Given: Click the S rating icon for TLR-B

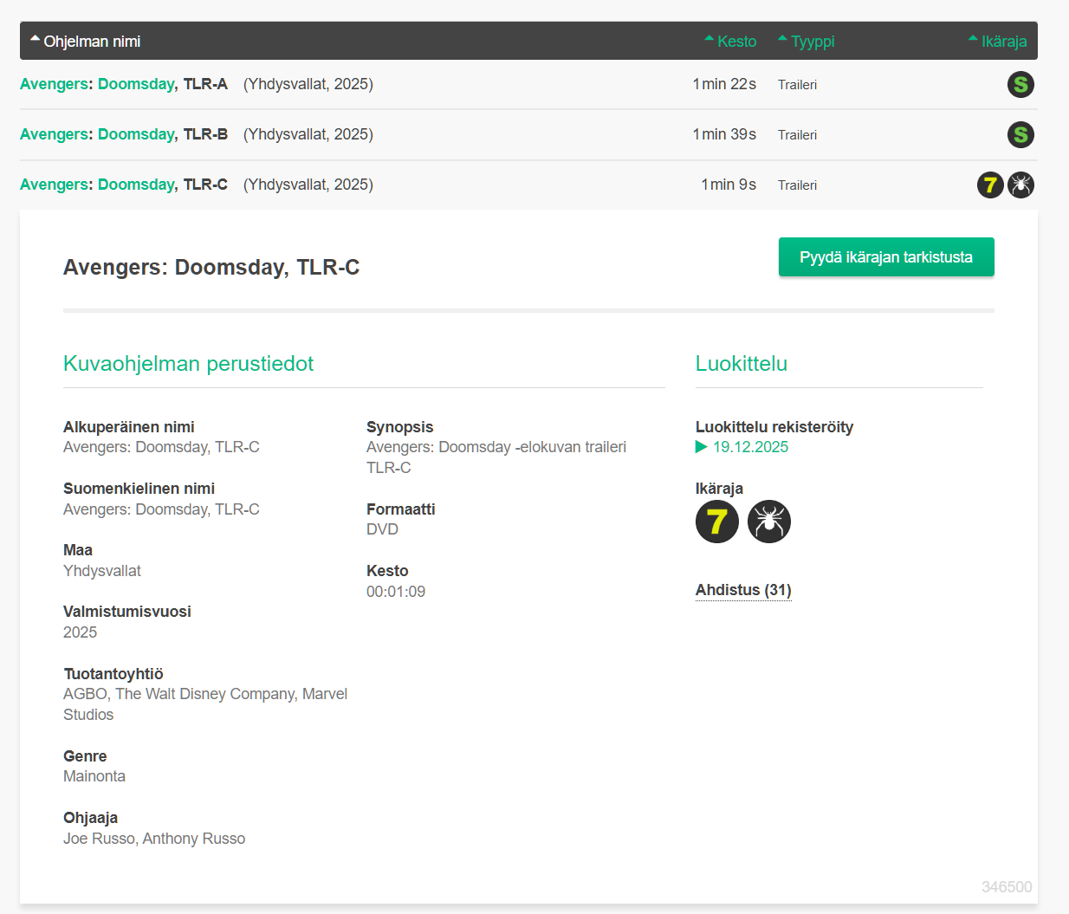Looking at the screenshot, I should click(x=1020, y=134).
